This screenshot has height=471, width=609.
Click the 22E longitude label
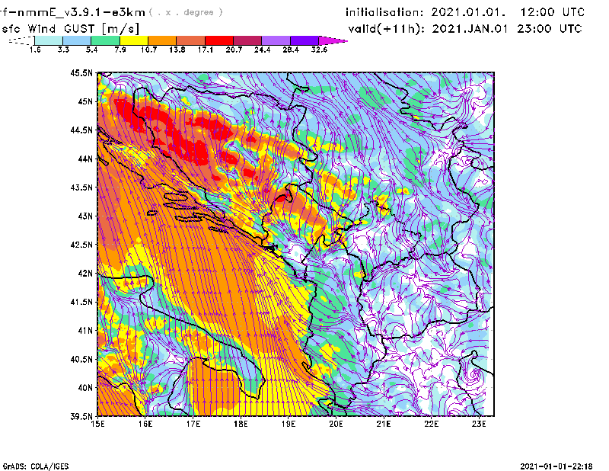pyautogui.click(x=432, y=424)
